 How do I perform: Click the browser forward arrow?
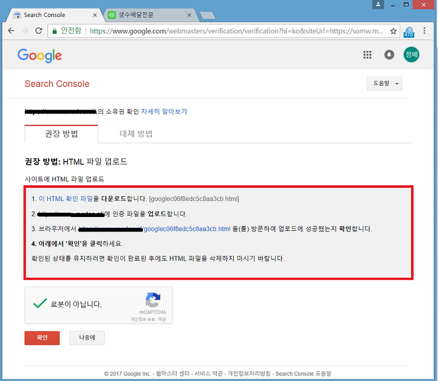(25, 31)
